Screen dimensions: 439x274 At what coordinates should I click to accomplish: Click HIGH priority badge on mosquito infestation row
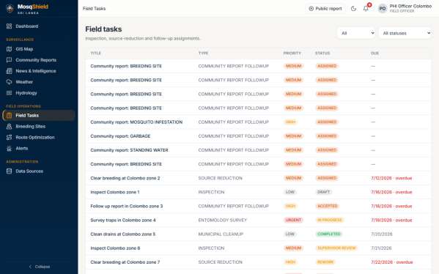(x=290, y=122)
